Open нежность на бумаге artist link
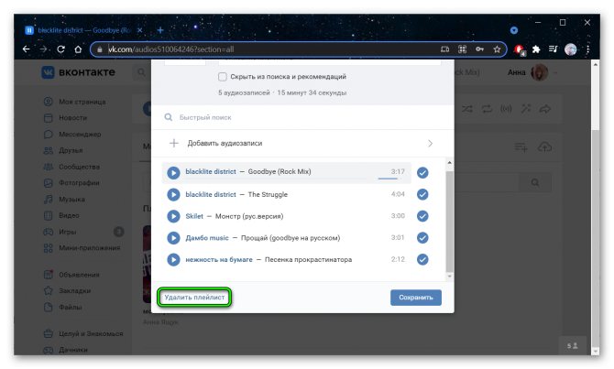Image resolution: width=614 pixels, height=369 pixels. 219,259
